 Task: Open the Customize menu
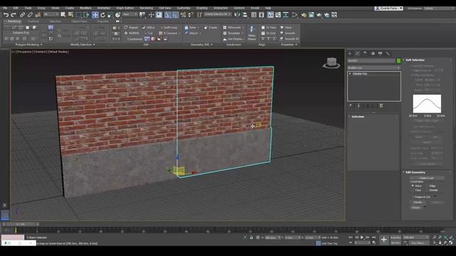pos(184,8)
